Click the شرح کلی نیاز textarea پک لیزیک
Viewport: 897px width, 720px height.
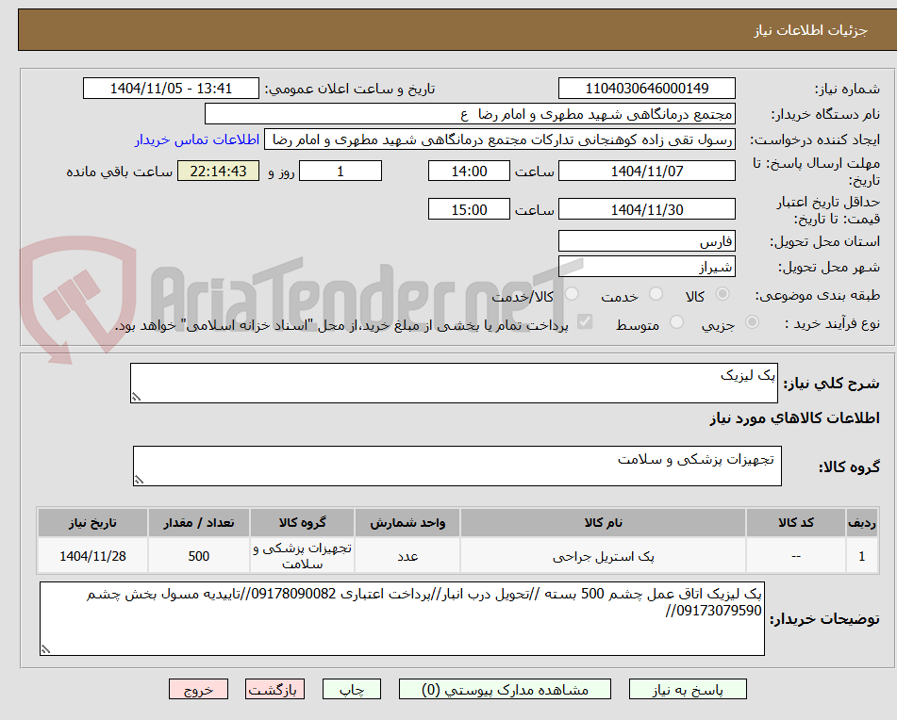click(455, 384)
